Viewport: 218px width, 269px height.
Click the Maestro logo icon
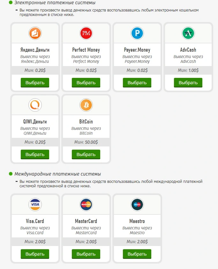pyautogui.click(x=137, y=204)
